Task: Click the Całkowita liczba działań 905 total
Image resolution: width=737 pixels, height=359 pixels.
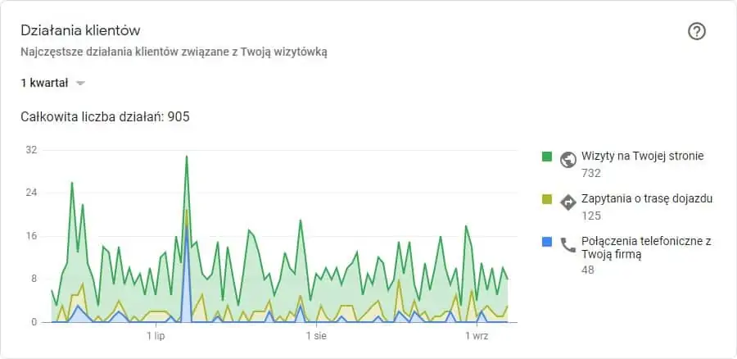Action: (x=106, y=116)
